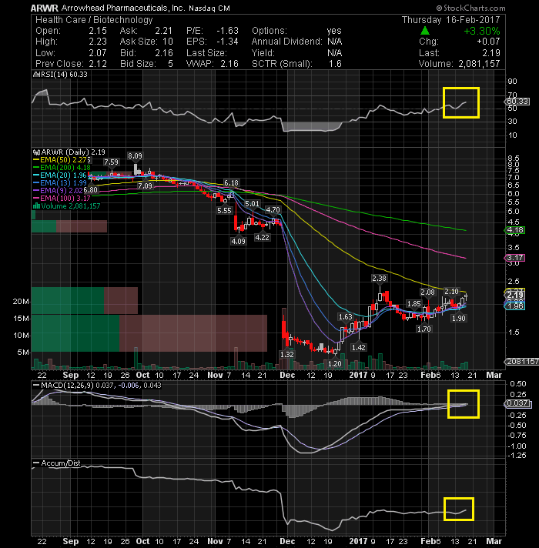Screen dimensions: 539x548
Task: Click the Accum/Dist indicator label
Action: [57, 463]
